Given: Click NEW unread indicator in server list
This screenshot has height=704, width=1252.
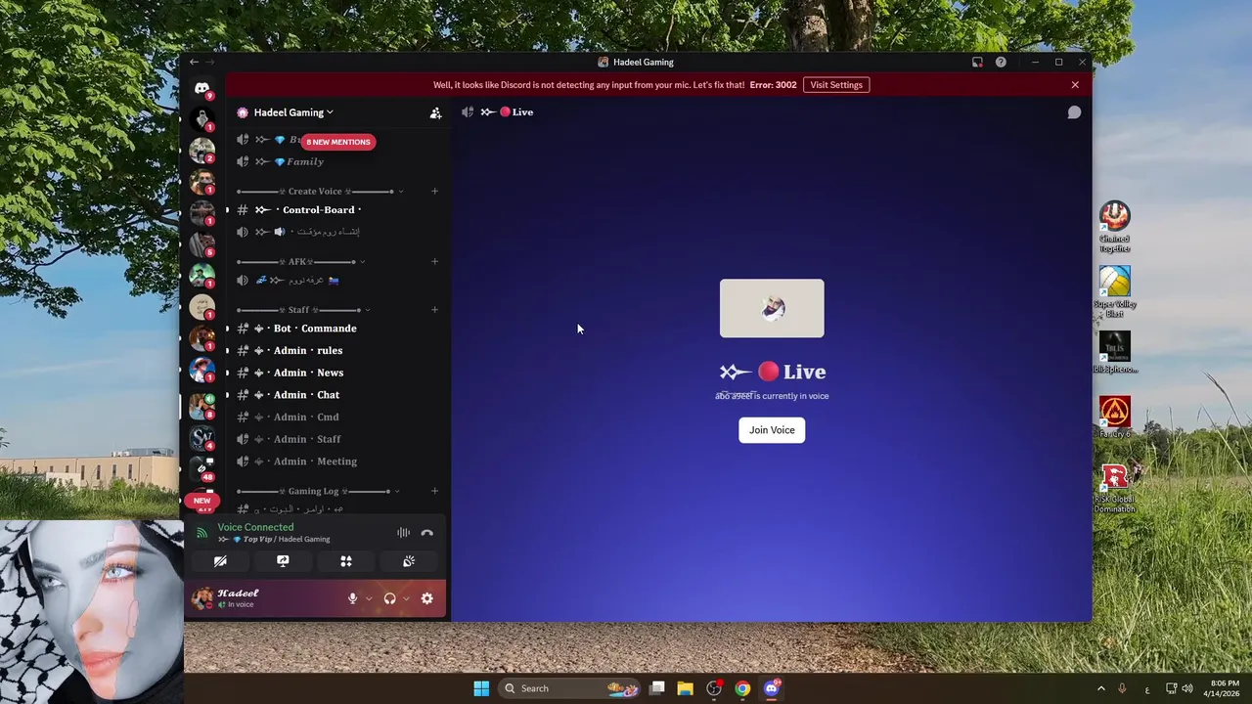Looking at the screenshot, I should point(201,501).
